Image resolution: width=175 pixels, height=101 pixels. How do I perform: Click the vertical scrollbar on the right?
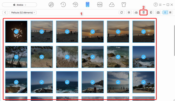click(x=174, y=40)
